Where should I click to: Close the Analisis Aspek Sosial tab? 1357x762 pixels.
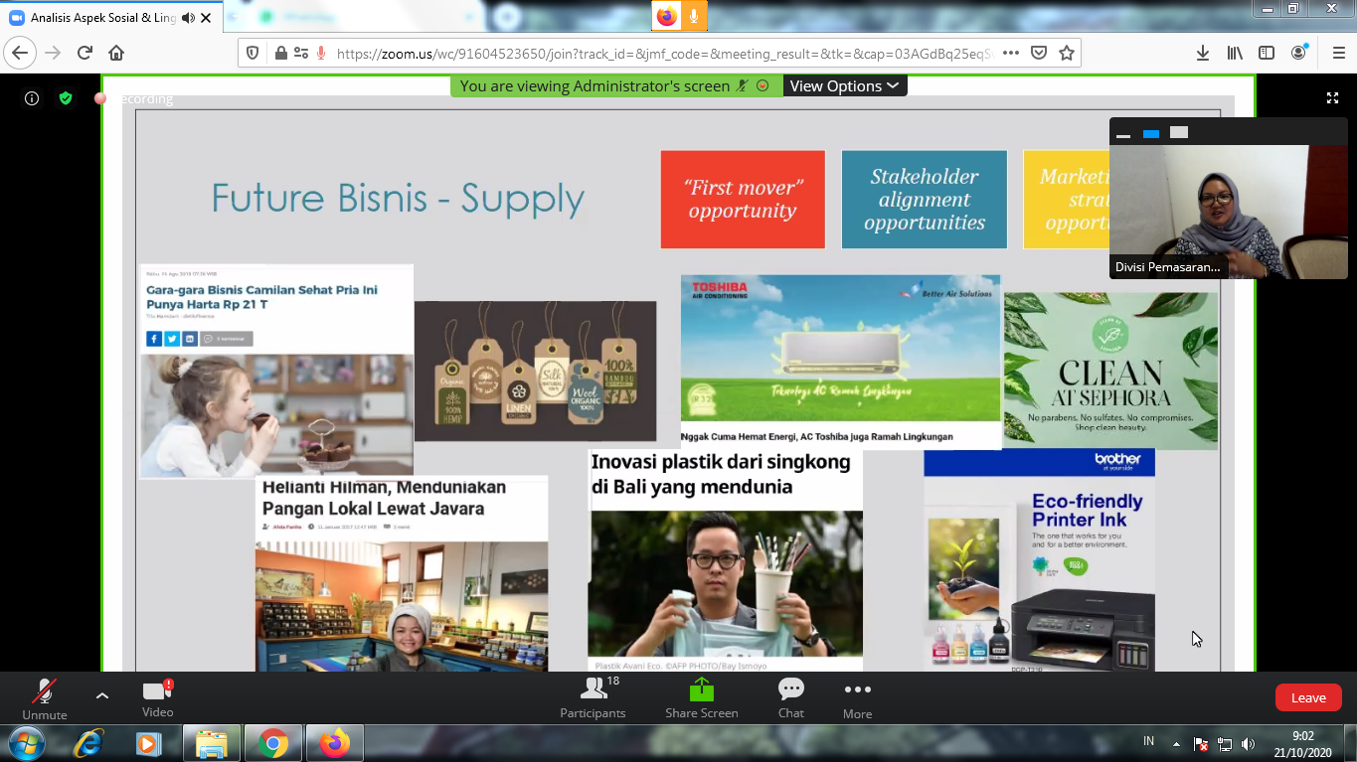(x=206, y=18)
